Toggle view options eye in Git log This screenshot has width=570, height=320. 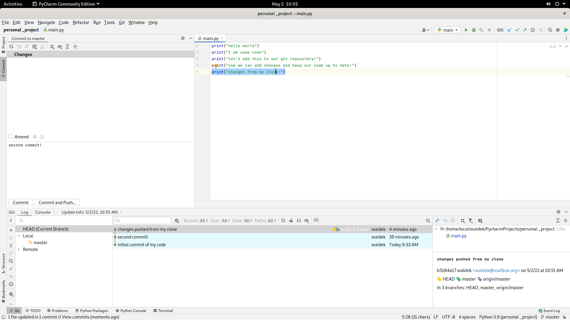coord(306,220)
